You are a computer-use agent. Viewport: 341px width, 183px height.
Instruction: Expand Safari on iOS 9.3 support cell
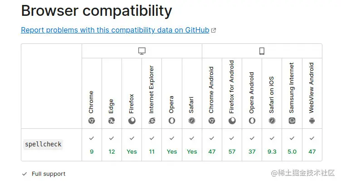tap(272, 145)
